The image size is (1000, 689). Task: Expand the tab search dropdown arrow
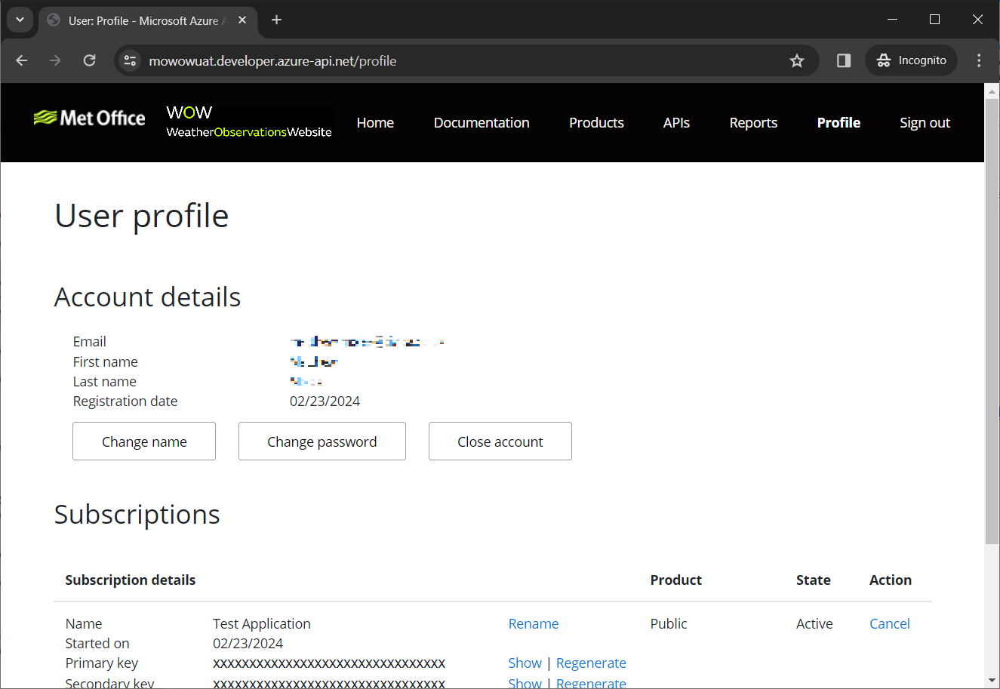[20, 20]
